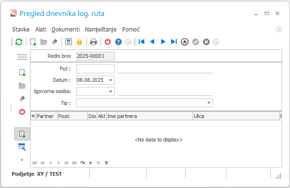Click the toolbar overflow arrow after help icon
This screenshot has height=188, width=290.
pyautogui.click(x=128, y=42)
